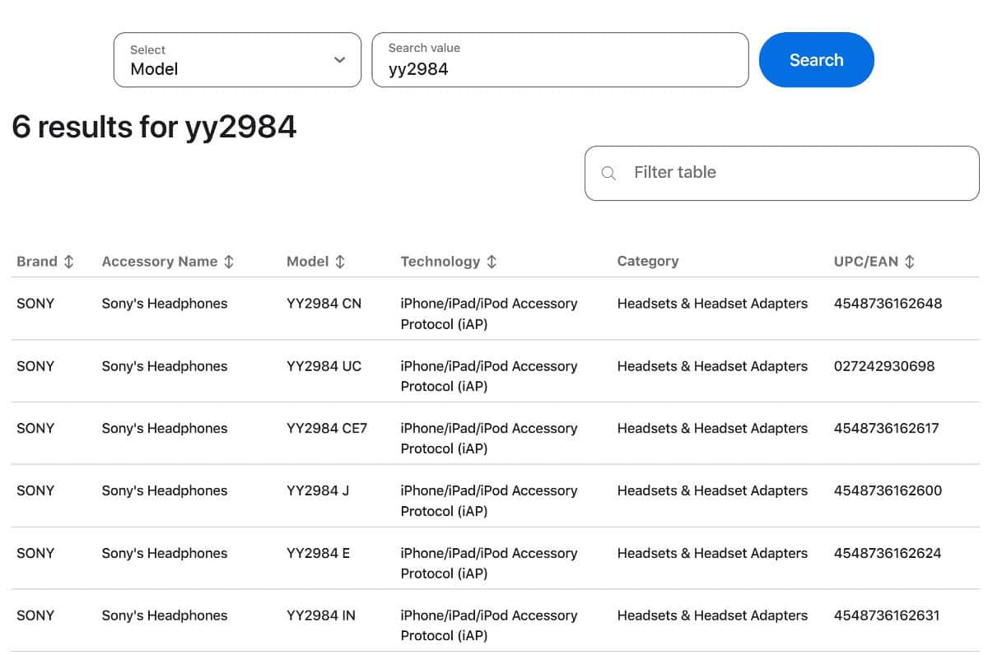Click Sony's Headphones in YY2984 UC row

click(x=165, y=366)
